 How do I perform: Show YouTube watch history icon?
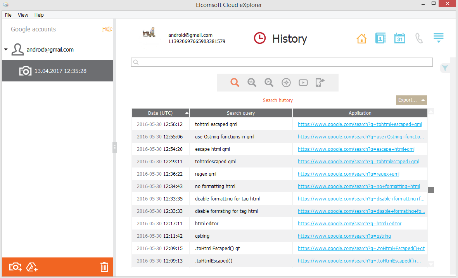tap(303, 83)
